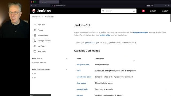Collapse the Build Executor Status section

click(67, 69)
